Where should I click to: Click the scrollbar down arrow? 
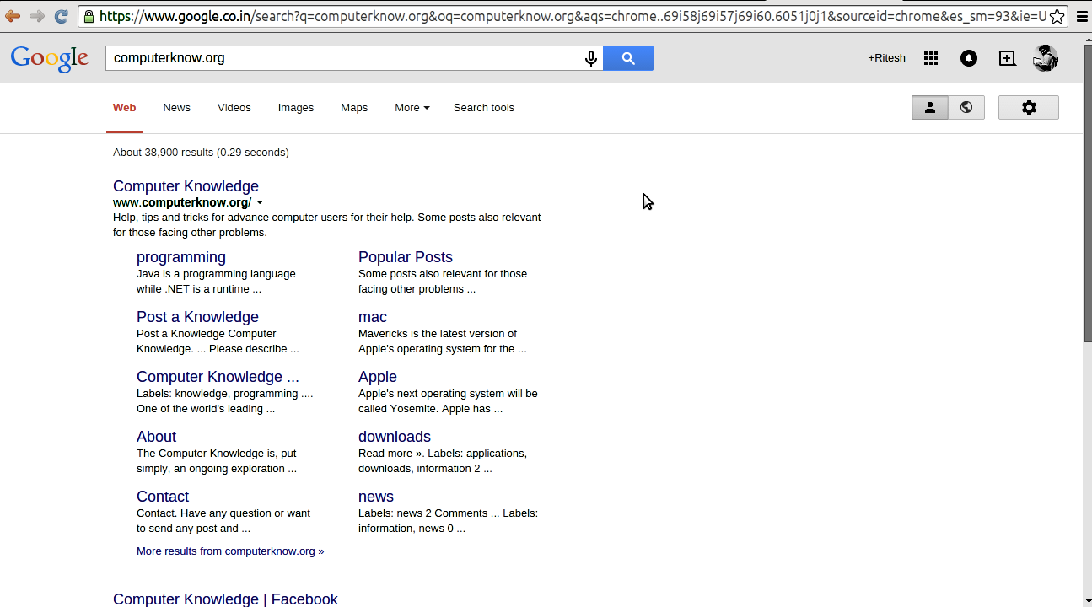[x=1088, y=600]
